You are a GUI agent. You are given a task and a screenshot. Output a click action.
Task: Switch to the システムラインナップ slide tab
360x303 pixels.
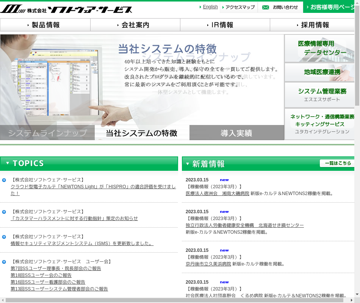tap(47, 133)
